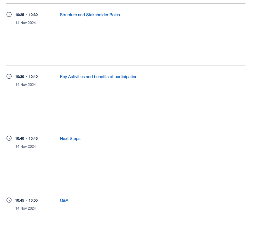Screen dimensions: 263x231
Task: Click the date under the 10:25 - 10:30 slot
Action: pyautogui.click(x=26, y=23)
